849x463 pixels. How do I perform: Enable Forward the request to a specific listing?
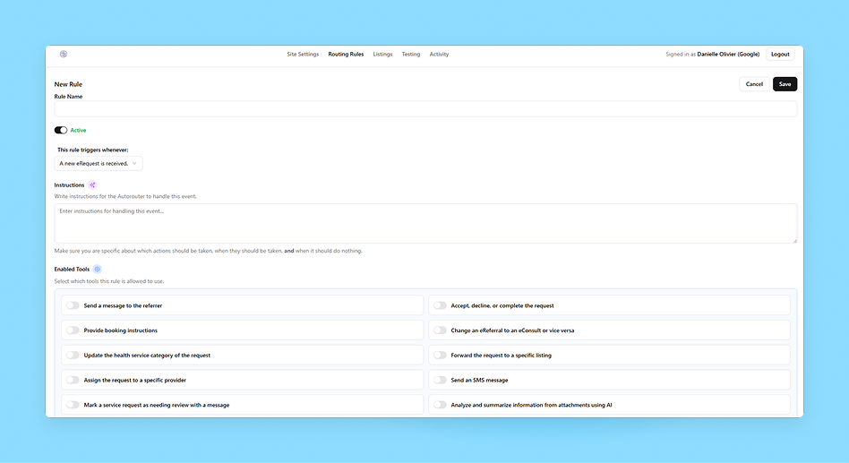point(440,356)
